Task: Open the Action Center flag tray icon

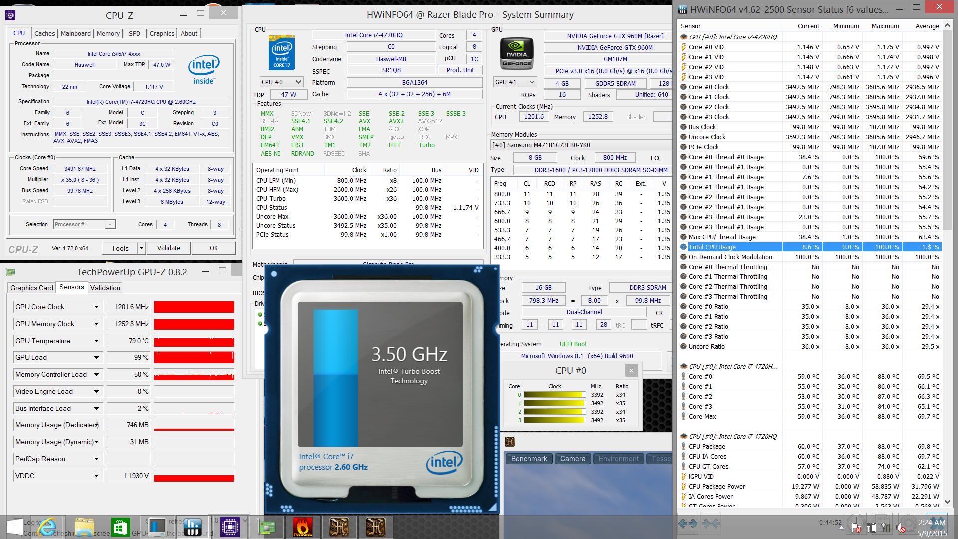Action: pos(856,528)
